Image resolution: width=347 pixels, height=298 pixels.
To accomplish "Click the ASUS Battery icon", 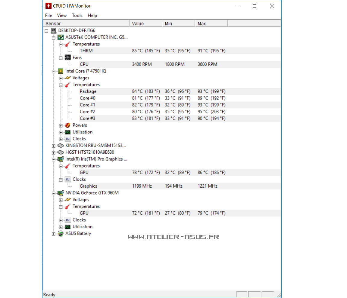I will 61,234.
